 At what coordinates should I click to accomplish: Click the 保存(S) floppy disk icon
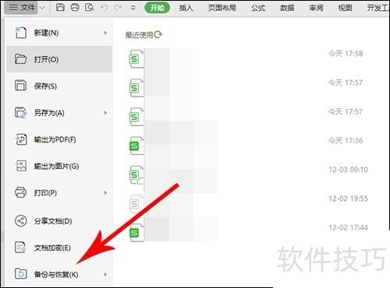point(20,86)
